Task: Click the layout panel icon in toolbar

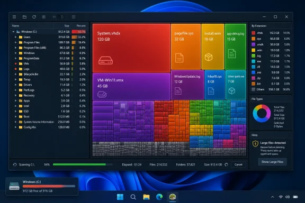Action: (74, 17)
